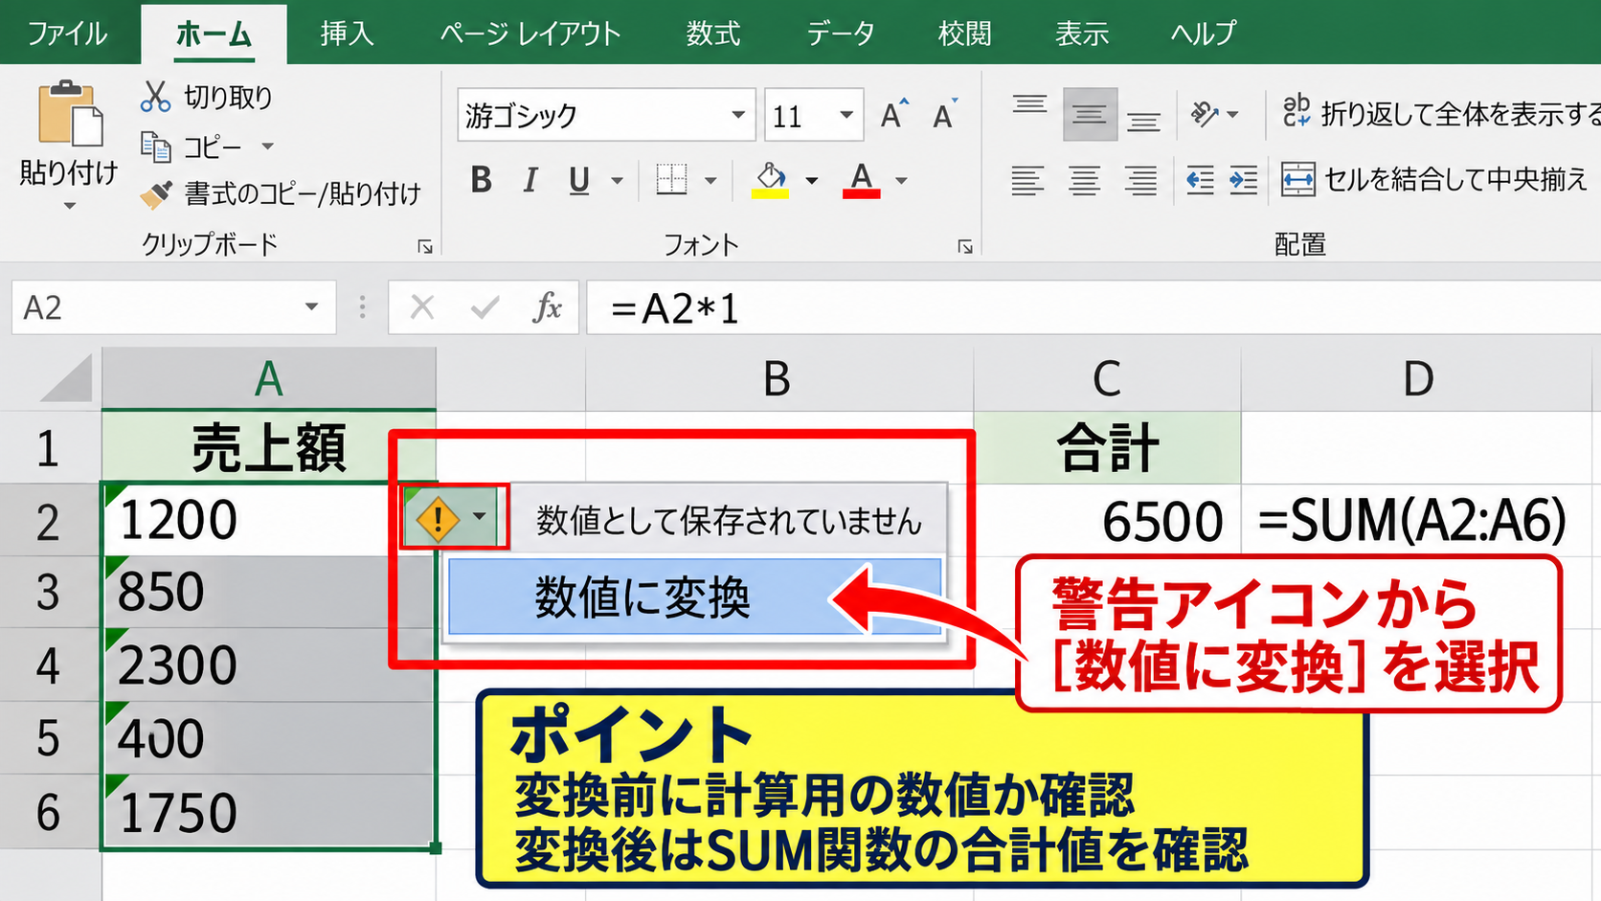Apply the red font color swatch

click(862, 193)
